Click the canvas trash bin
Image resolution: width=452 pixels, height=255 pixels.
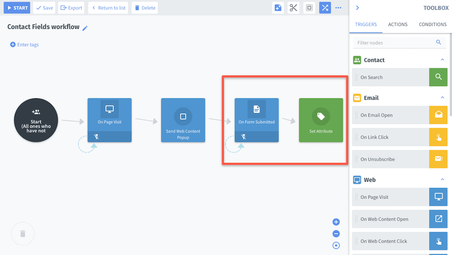[23, 234]
